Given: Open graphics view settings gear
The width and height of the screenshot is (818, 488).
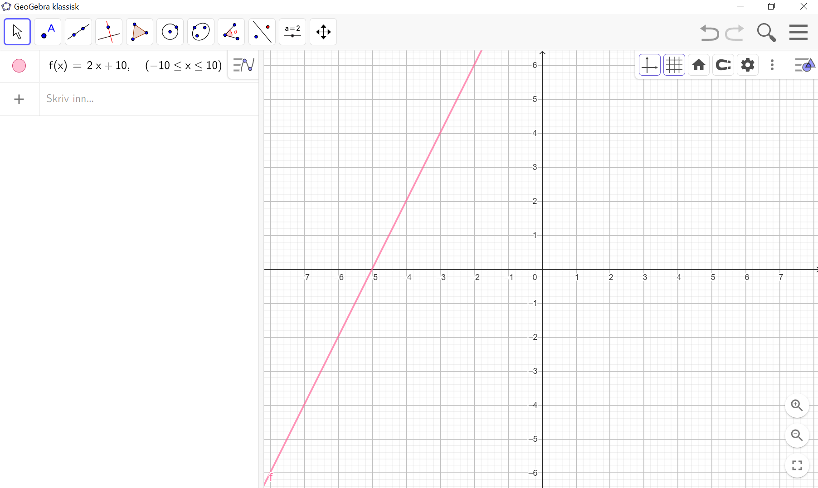Looking at the screenshot, I should tap(747, 65).
